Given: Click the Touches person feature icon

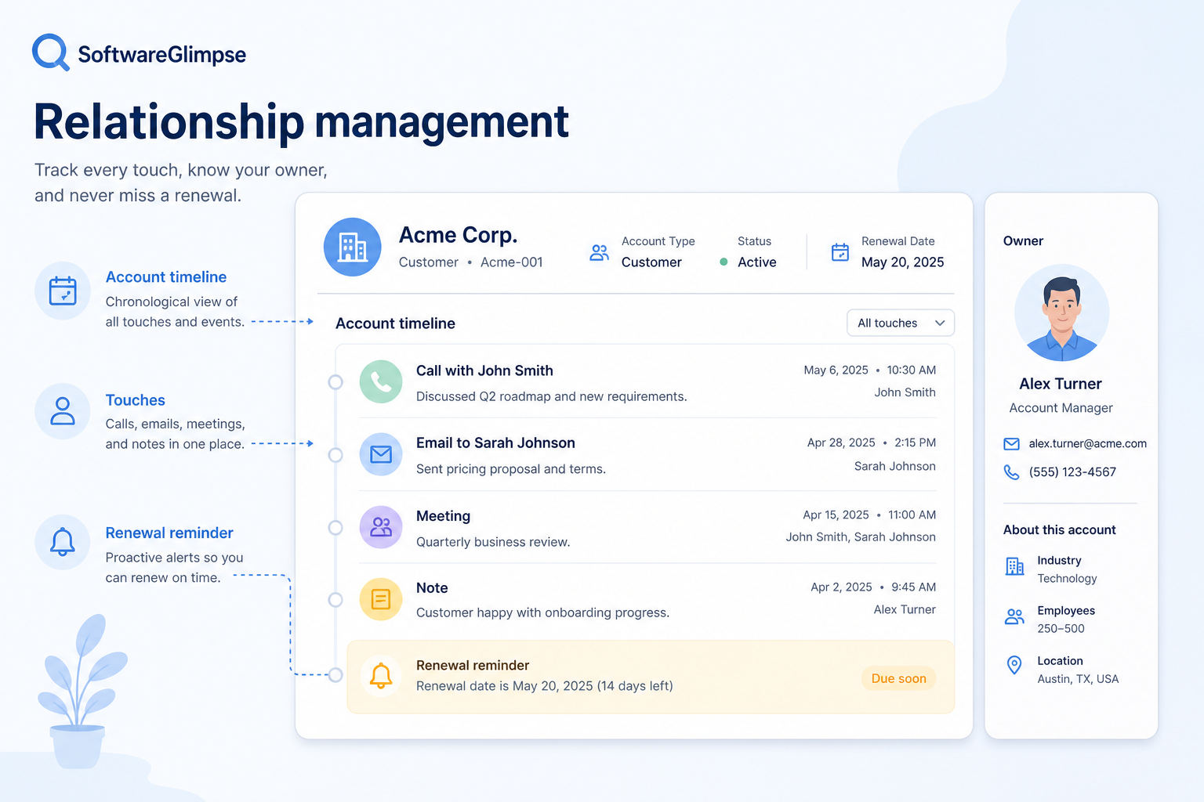Looking at the screenshot, I should pyautogui.click(x=63, y=411).
